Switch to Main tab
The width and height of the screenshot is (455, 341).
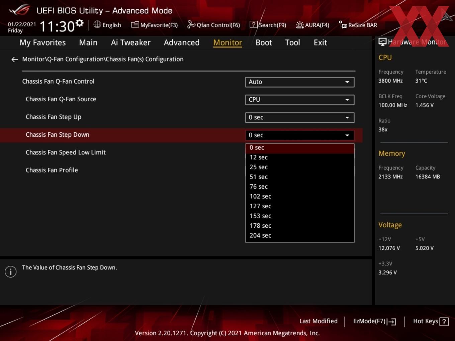(x=88, y=42)
